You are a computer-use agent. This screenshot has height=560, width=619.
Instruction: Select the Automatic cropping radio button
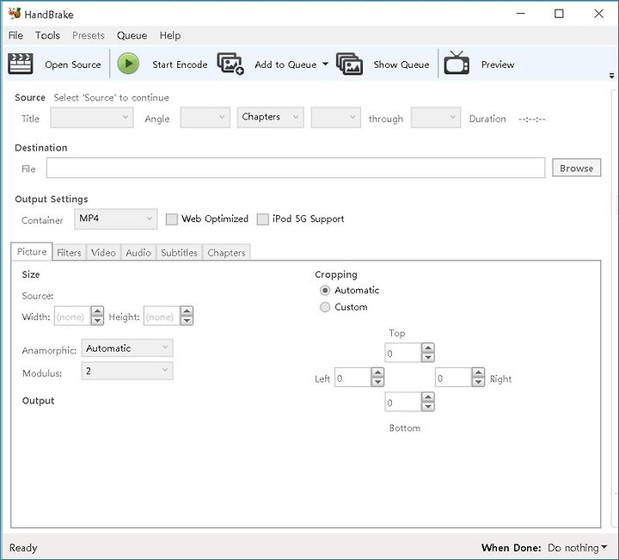pos(325,290)
